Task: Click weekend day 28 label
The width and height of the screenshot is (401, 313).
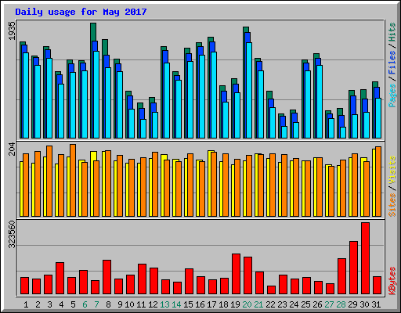Action: tap(341, 304)
